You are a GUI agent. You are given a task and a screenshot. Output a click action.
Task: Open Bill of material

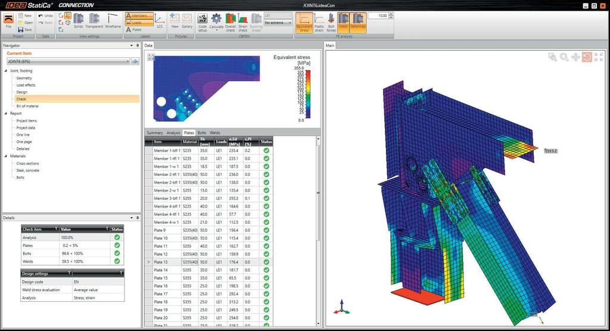coord(27,106)
